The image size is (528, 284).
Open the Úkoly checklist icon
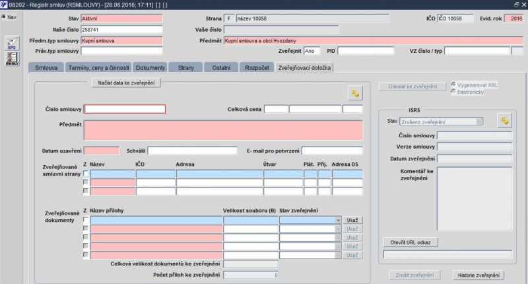coord(11,59)
